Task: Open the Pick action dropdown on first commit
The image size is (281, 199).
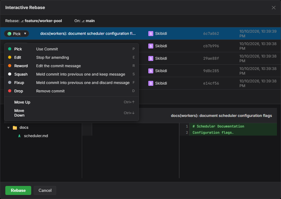Action: [x=17, y=34]
